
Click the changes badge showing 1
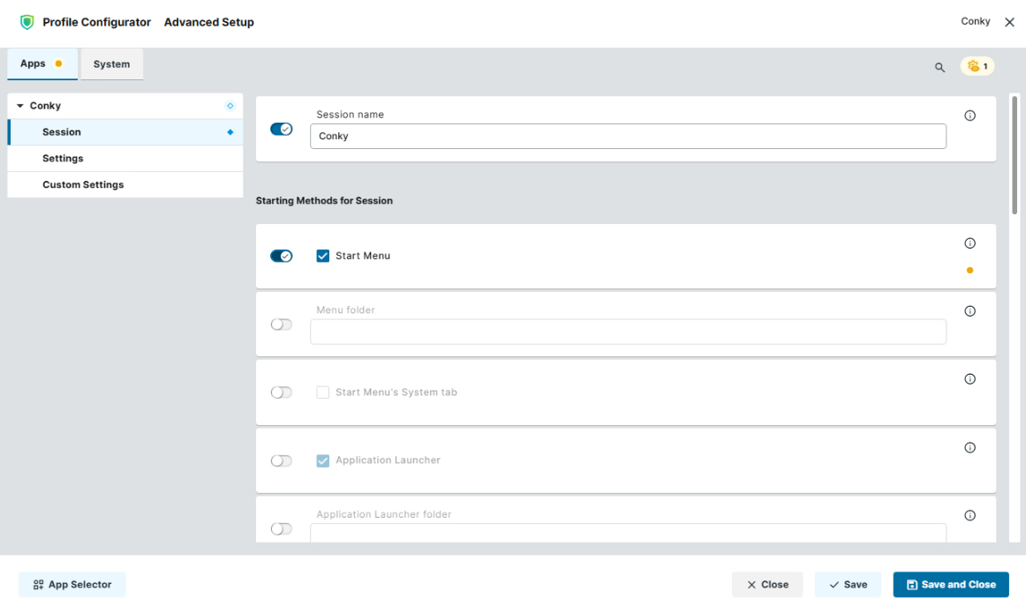tap(977, 66)
